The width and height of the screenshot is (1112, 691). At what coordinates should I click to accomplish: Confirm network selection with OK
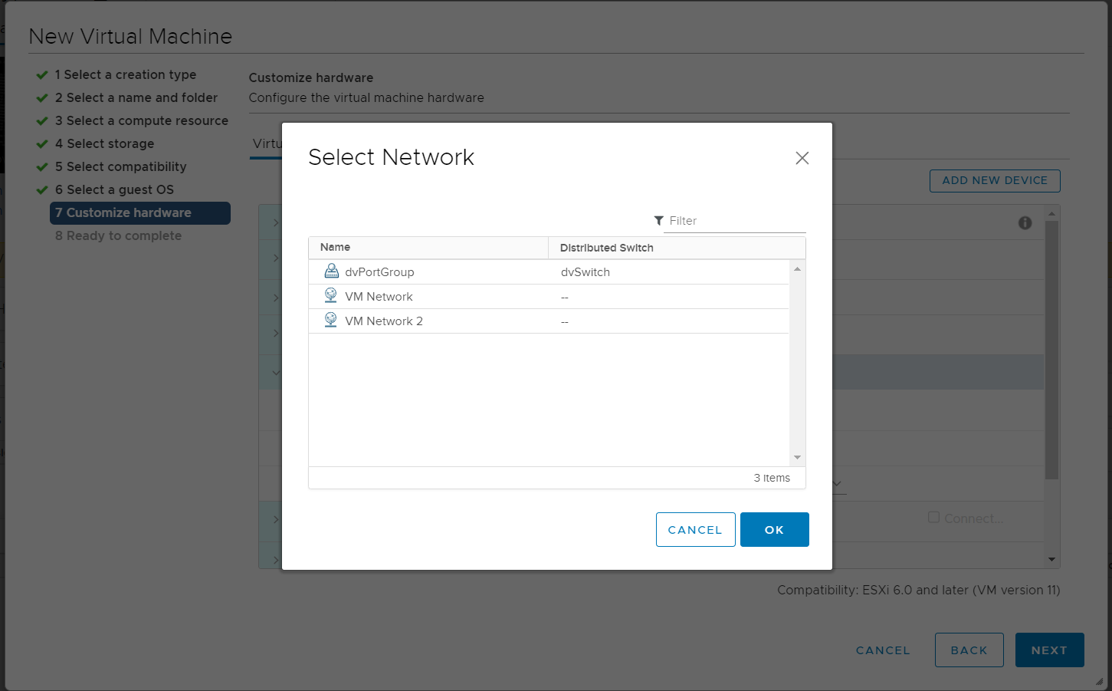coord(774,530)
